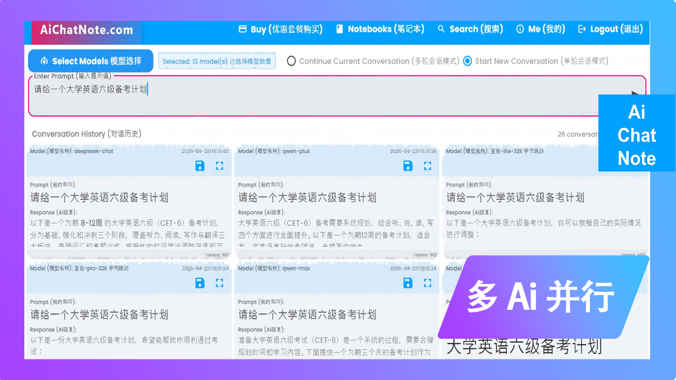Click the Conversation History (对话历史) heading
Image resolution: width=676 pixels, height=380 pixels.
87,134
